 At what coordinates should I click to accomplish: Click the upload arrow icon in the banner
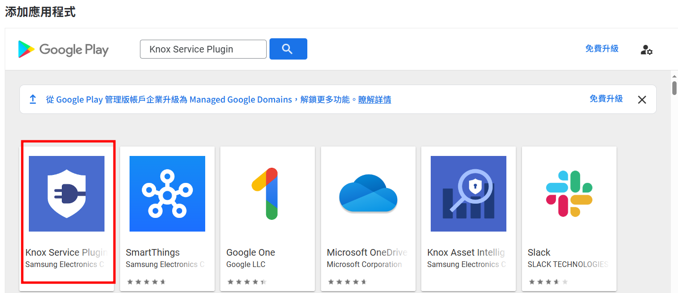33,99
